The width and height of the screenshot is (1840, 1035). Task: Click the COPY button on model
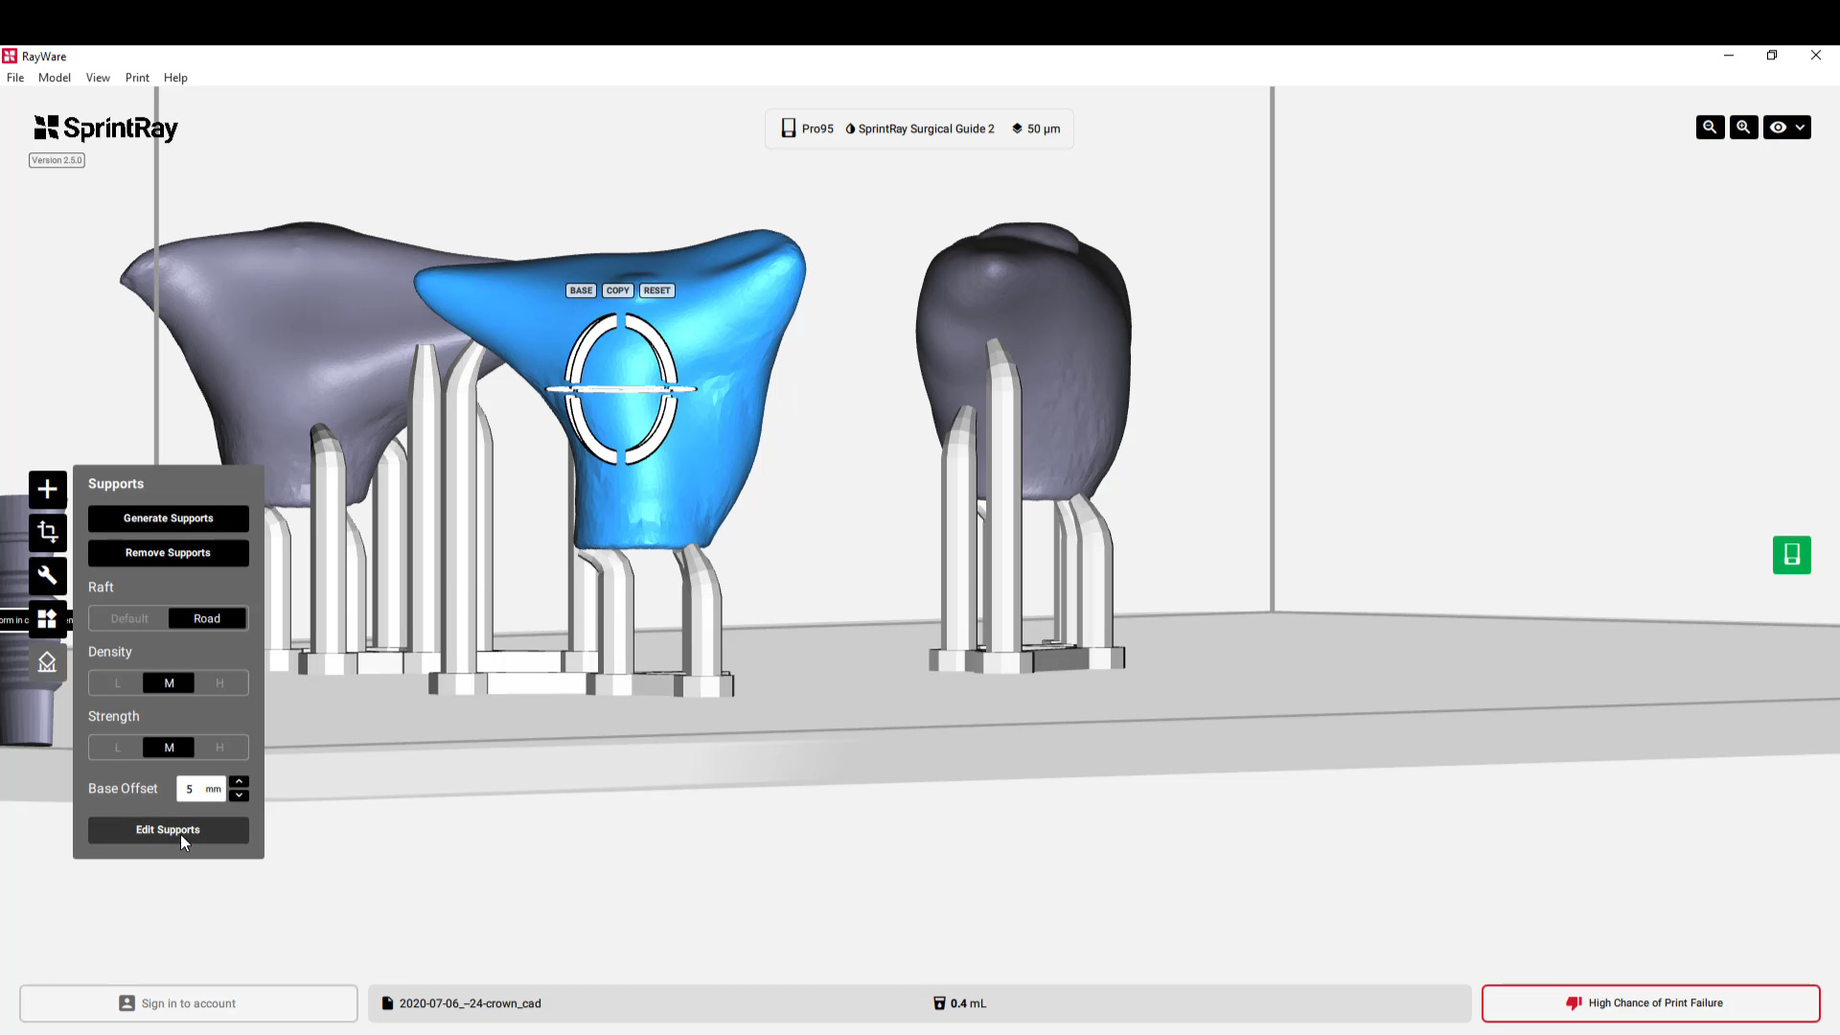tap(618, 290)
